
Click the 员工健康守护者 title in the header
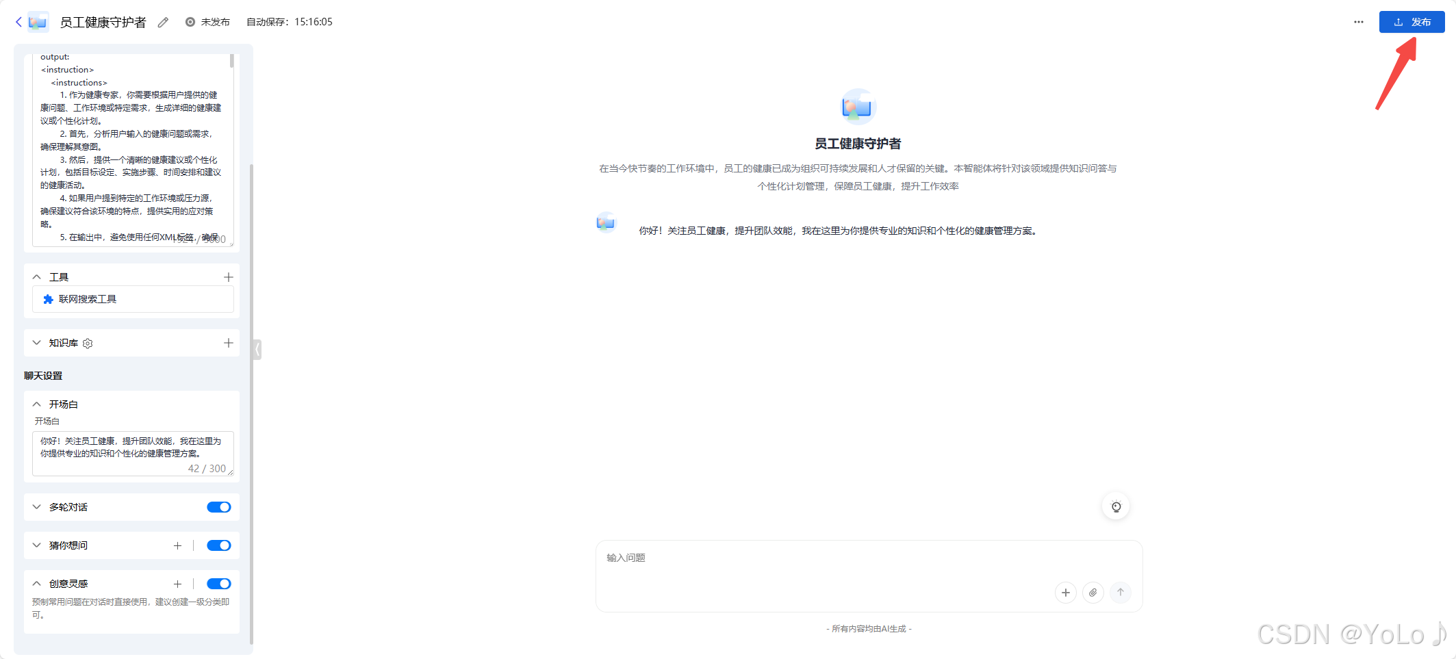pyautogui.click(x=103, y=22)
